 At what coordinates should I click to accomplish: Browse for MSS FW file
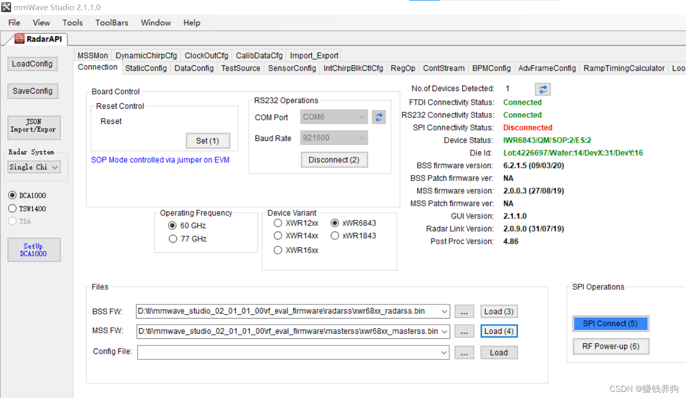(x=464, y=332)
